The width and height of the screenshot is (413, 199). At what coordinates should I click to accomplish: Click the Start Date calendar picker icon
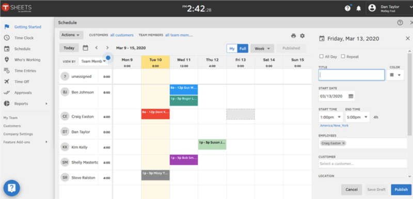pyautogui.click(x=351, y=96)
